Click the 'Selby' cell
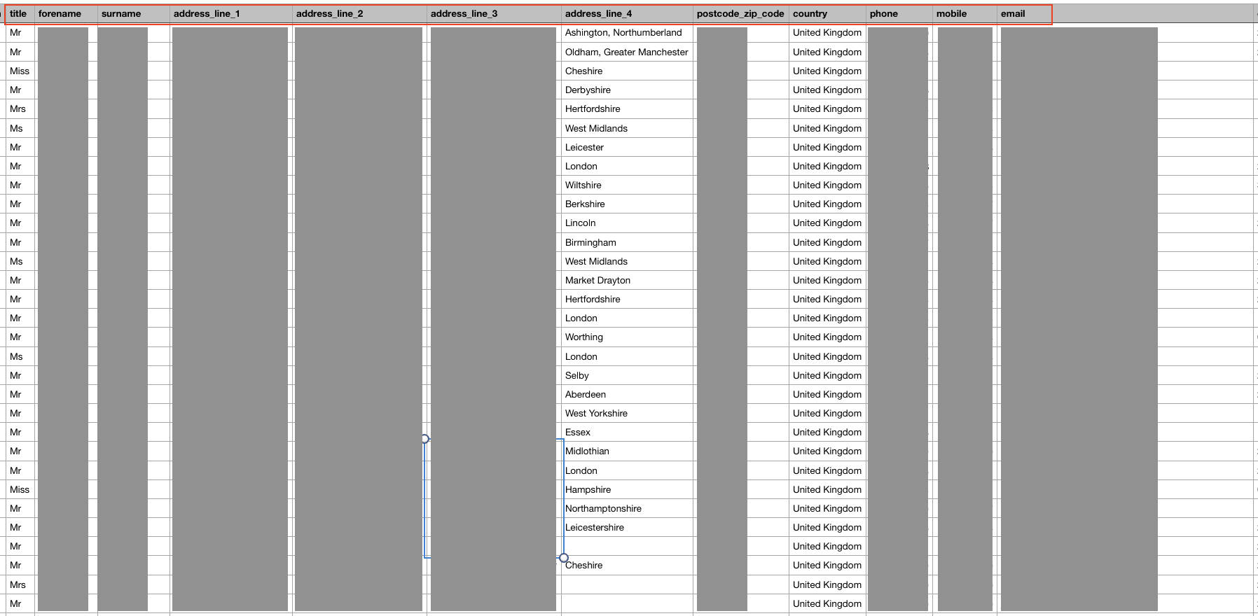Screen dimensions: 1258x616 [x=628, y=375]
